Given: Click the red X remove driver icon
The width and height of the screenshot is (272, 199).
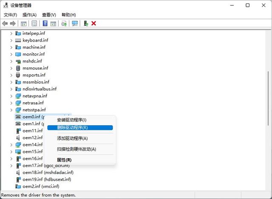Looking at the screenshot, I should [x=93, y=23].
